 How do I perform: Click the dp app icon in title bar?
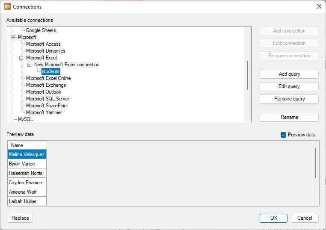(7, 6)
